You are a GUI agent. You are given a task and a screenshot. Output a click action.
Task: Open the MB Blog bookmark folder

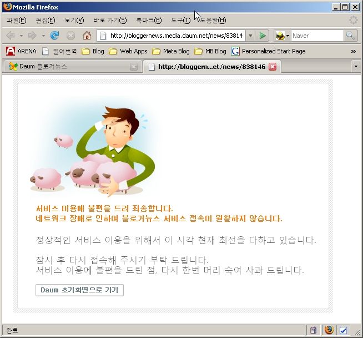point(210,51)
